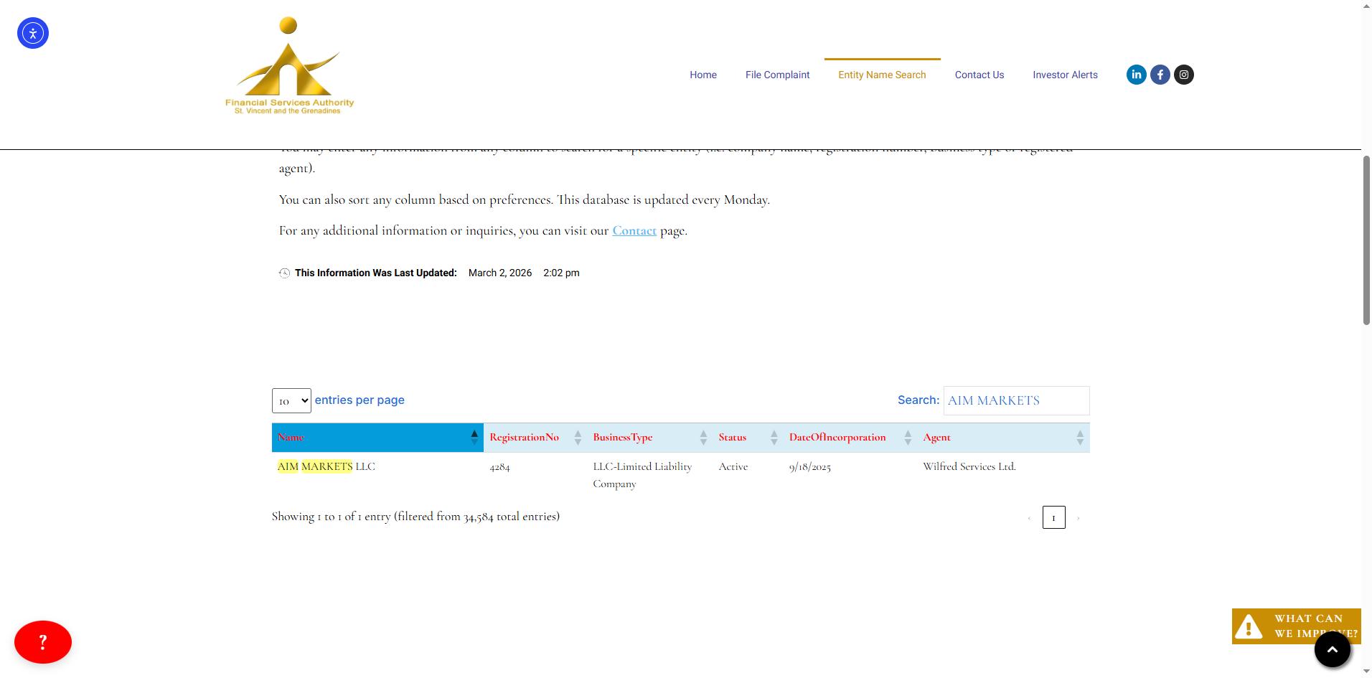Follow the Contact page link
Screen dimensions: 1372x678
click(x=634, y=230)
